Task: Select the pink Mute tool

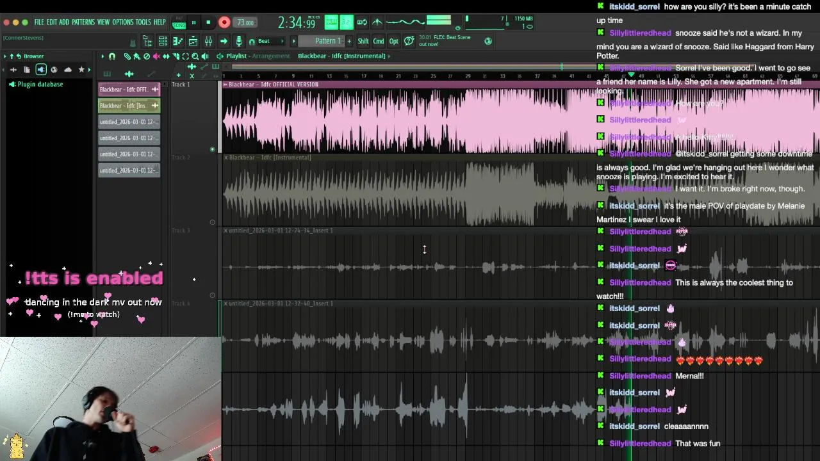Action: pos(156,56)
